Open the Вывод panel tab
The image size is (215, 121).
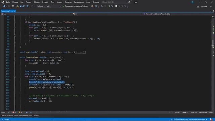tap(36, 116)
